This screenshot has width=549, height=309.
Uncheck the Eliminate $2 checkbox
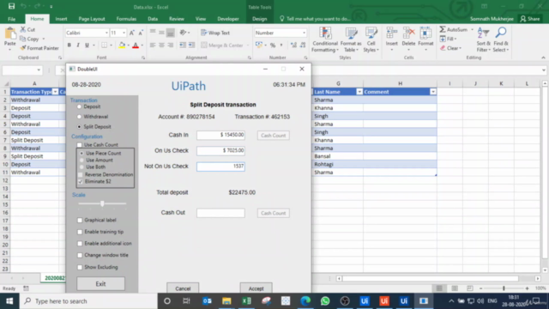coord(81,181)
